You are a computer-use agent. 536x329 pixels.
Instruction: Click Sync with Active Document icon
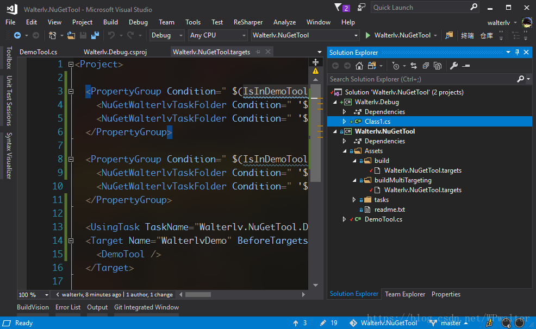coord(414,66)
